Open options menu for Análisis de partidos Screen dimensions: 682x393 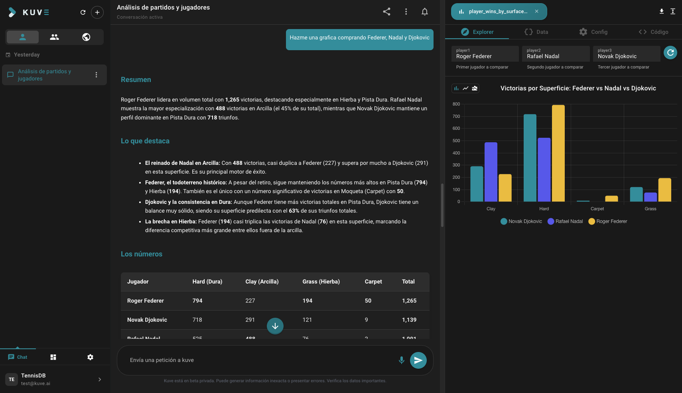click(96, 74)
